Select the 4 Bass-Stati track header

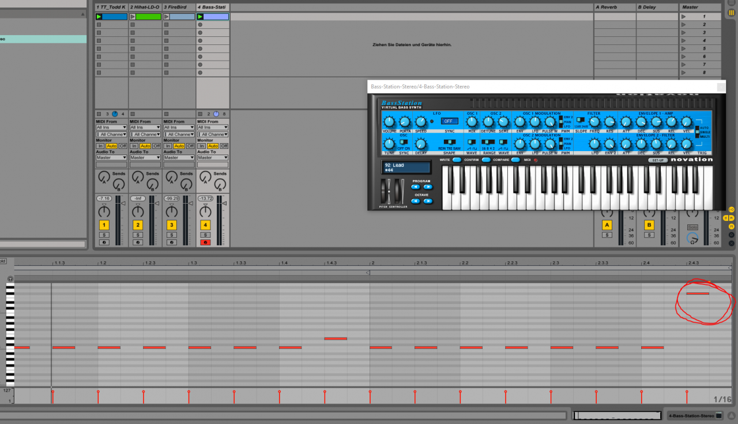point(212,7)
